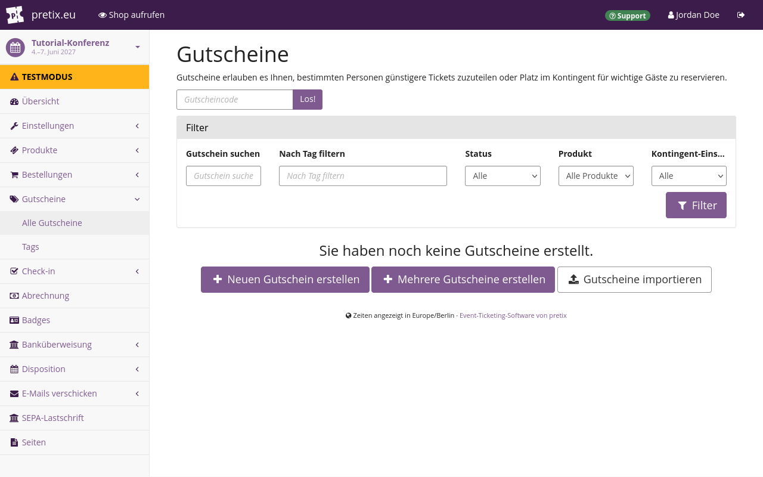Open the Tags submenu item
Viewport: 763px width, 477px height.
[75, 247]
